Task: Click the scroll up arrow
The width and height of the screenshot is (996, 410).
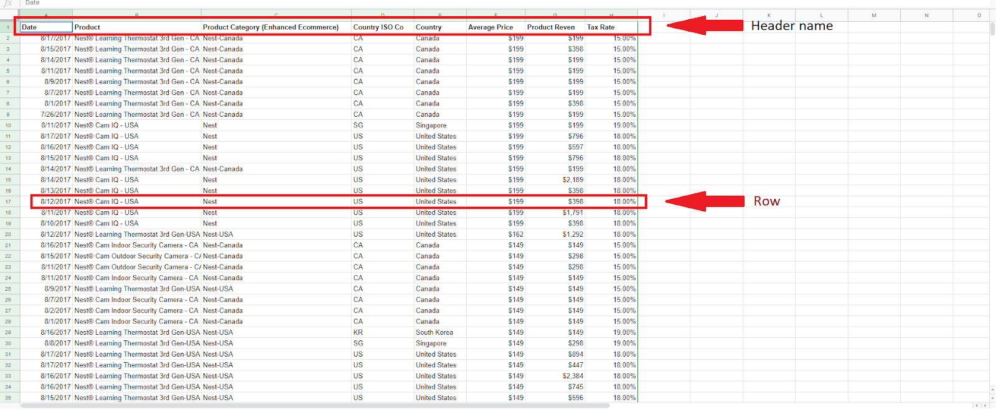Action: tap(992, 389)
